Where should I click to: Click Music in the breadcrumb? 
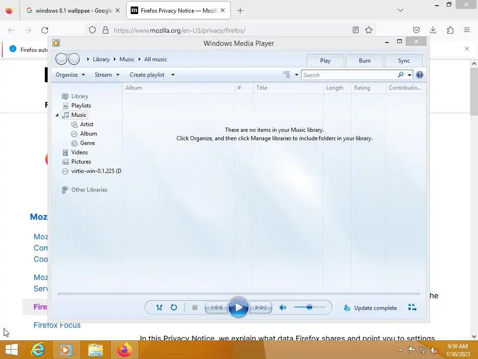[127, 59]
